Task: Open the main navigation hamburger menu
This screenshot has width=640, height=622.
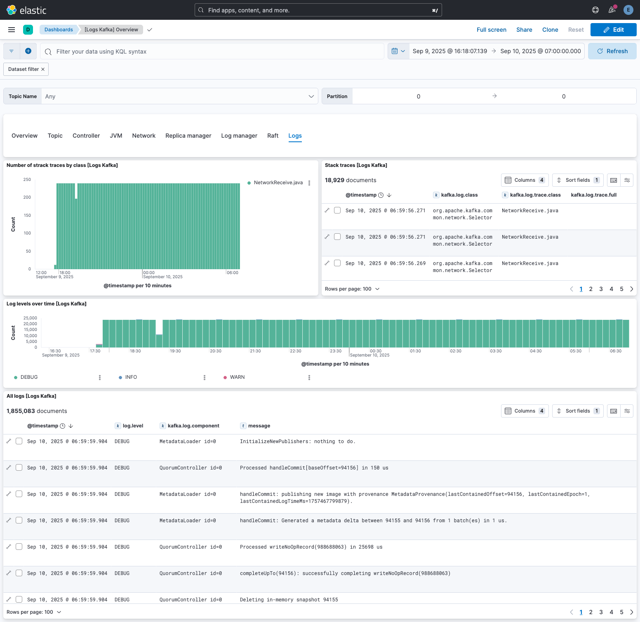Action: point(12,30)
